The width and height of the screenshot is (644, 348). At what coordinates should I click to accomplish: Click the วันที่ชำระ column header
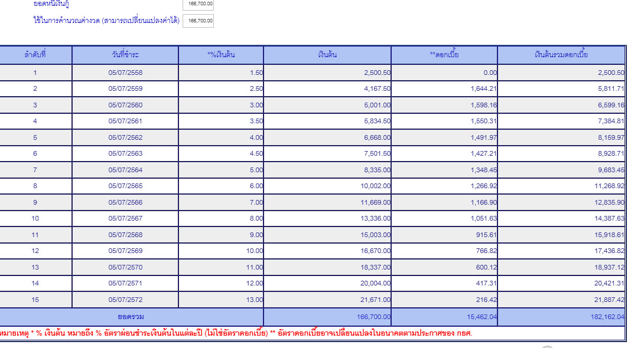tap(125, 54)
